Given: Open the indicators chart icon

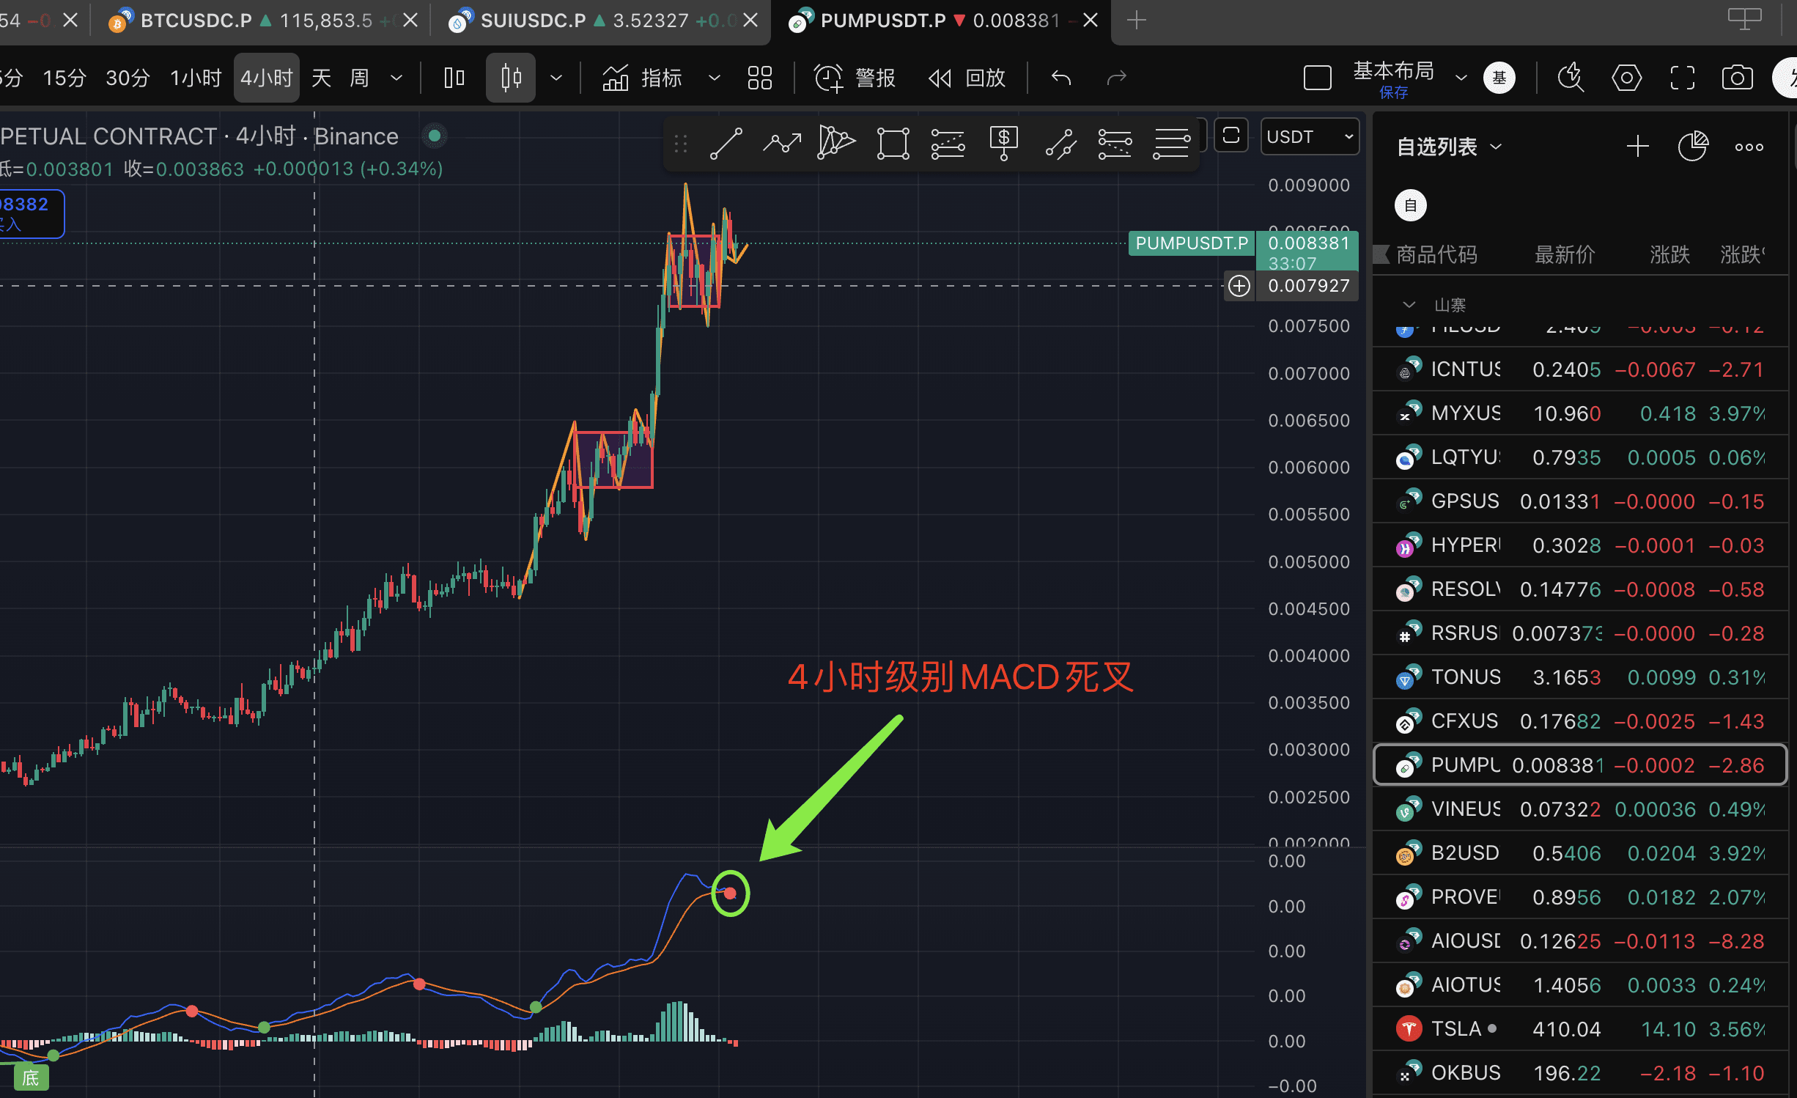Looking at the screenshot, I should [x=616, y=78].
